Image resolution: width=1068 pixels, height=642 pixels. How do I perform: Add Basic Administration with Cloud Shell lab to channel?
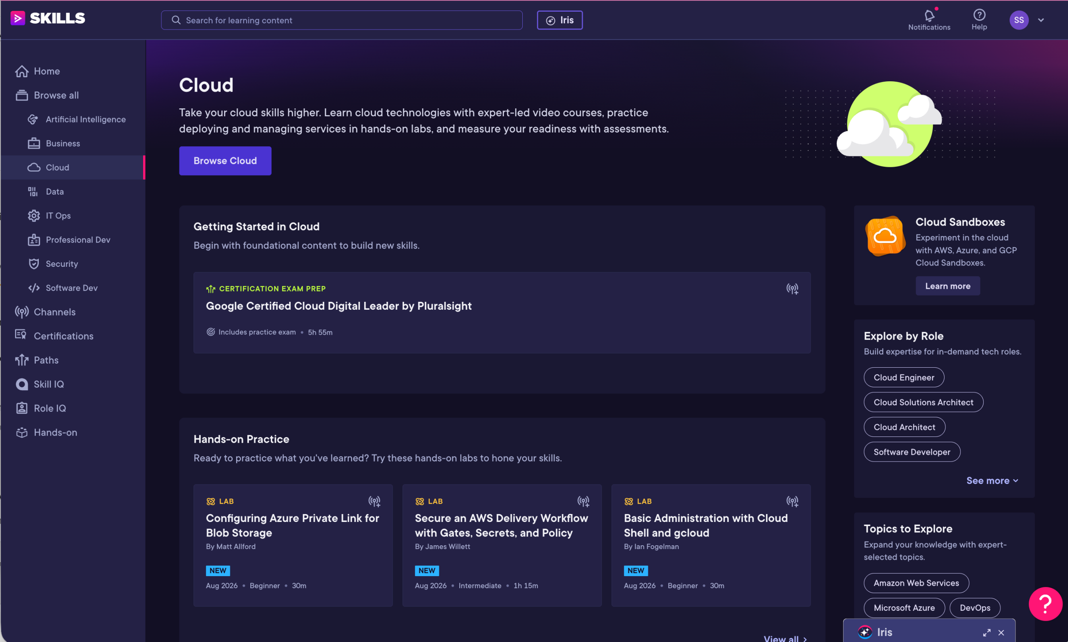[x=792, y=502]
